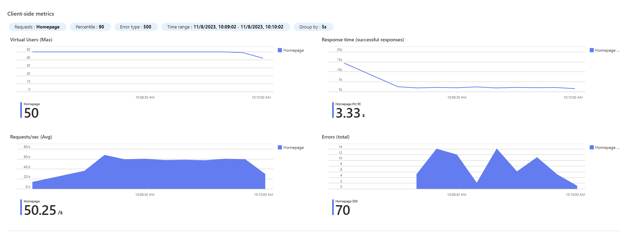Change the Time range filter pill
The width and height of the screenshot is (621, 234).
[226, 27]
